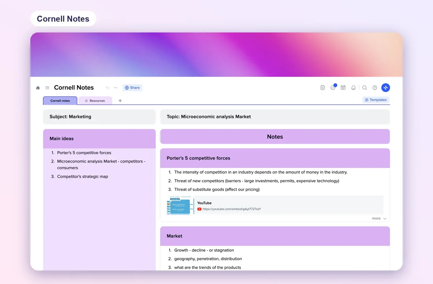The height and width of the screenshot is (284, 433).
Task: Click the search magnifier icon
Action: tap(365, 88)
